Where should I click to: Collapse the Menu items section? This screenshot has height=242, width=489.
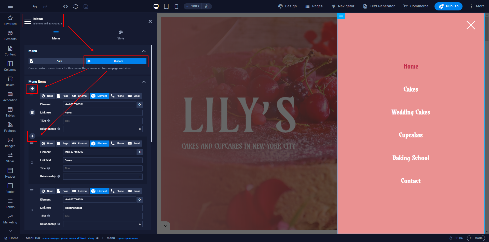144,82
